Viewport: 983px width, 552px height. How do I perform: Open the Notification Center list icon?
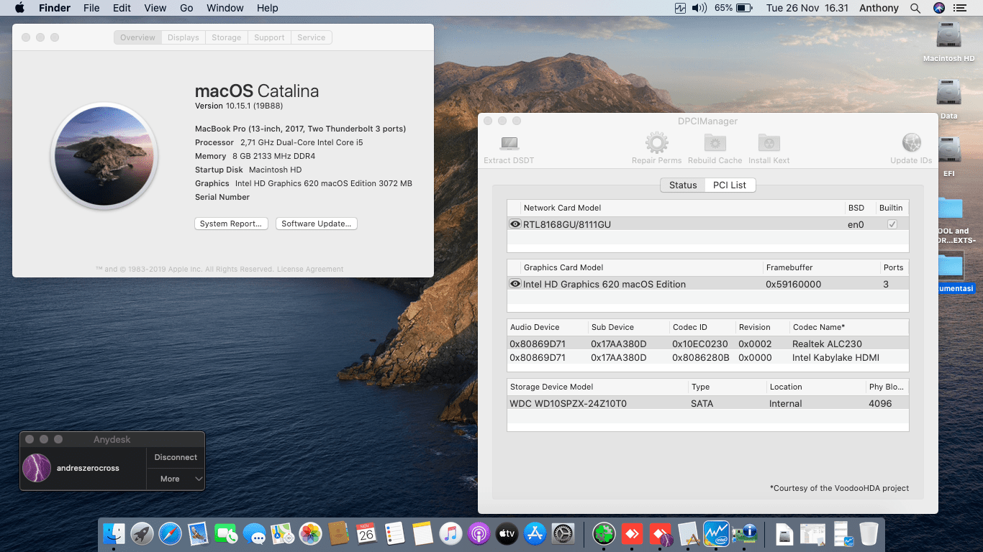959,8
